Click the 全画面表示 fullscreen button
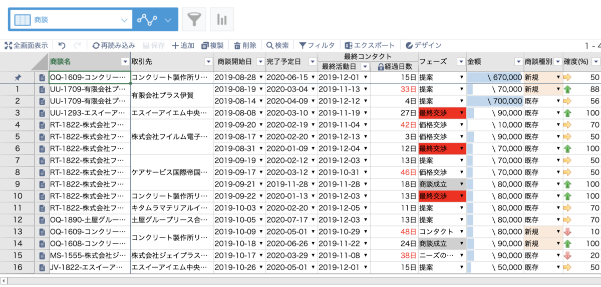 [26, 45]
